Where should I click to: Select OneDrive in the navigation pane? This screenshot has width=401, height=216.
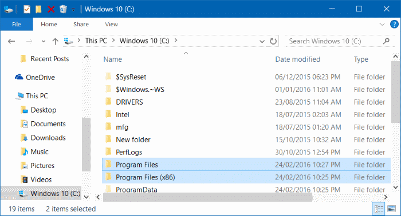click(40, 78)
